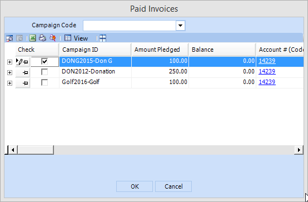The height and width of the screenshot is (202, 308).
Task: Open the View grid layout menu
Action: [x=76, y=38]
